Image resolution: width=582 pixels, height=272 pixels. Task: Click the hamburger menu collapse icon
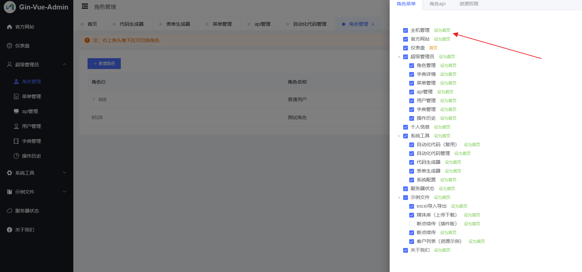coord(85,6)
